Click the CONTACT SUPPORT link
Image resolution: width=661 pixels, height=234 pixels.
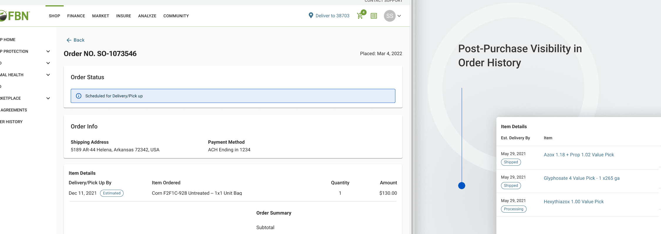(x=383, y=1)
